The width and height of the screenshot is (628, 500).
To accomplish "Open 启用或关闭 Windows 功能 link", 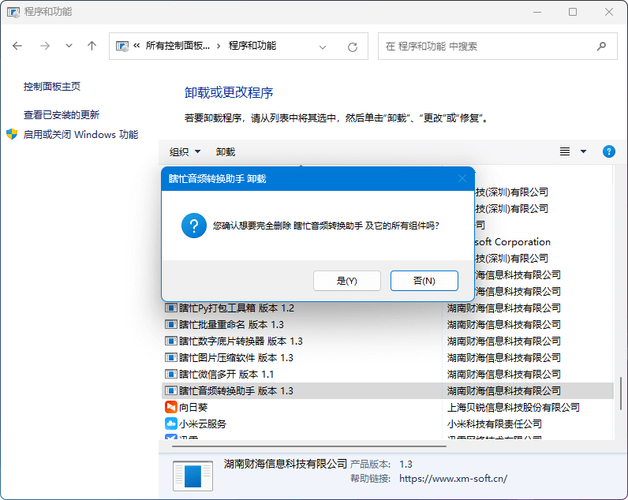I will 80,135.
